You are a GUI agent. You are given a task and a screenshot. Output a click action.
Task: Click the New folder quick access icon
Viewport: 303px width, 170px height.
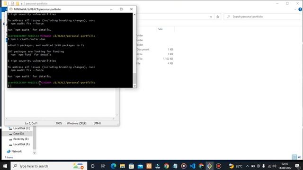click(x=18, y=3)
